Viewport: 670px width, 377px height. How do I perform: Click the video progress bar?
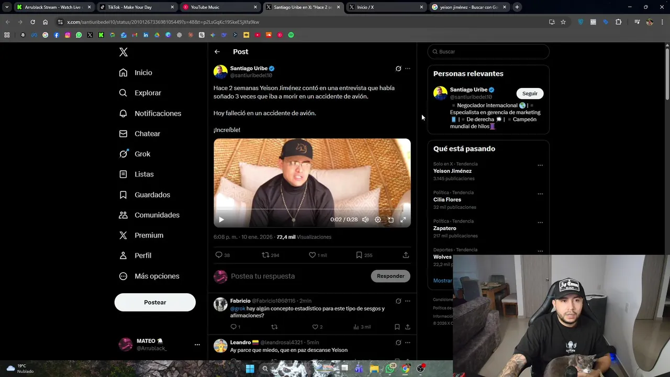(312, 209)
